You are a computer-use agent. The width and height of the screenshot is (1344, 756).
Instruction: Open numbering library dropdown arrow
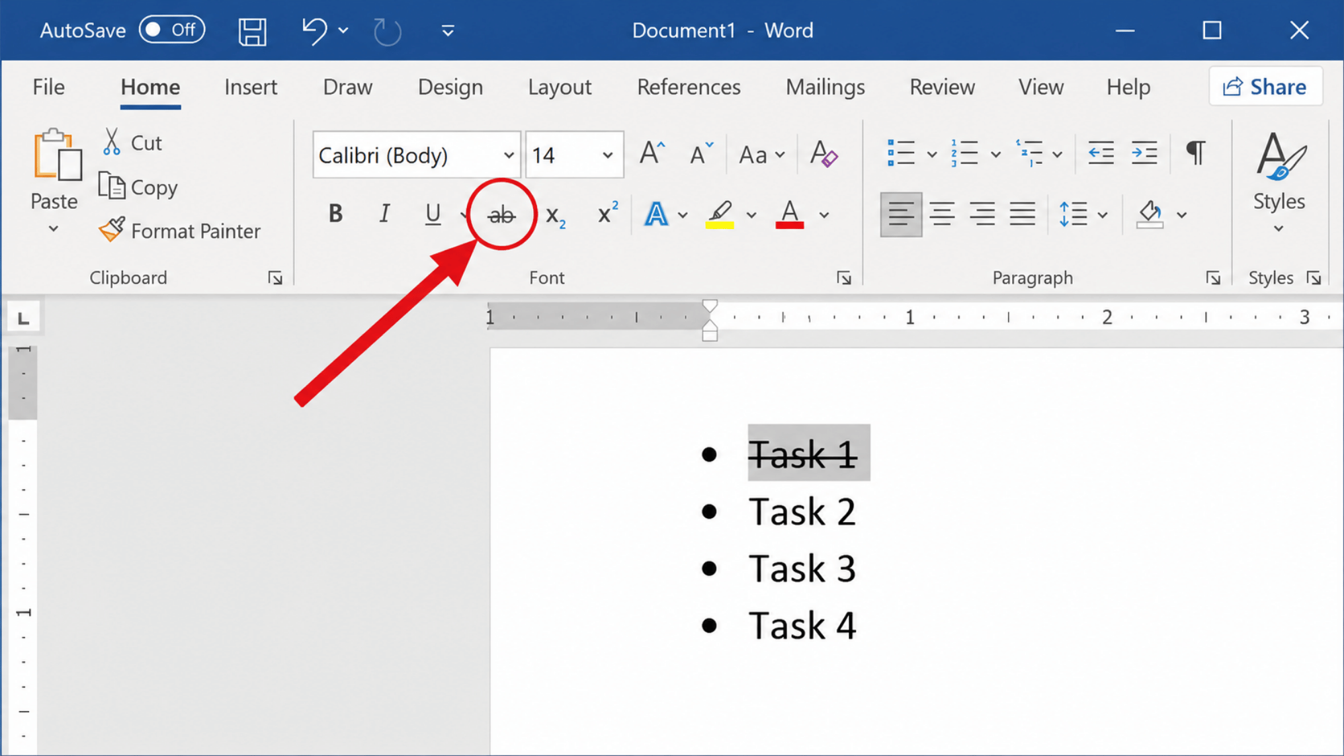(995, 155)
